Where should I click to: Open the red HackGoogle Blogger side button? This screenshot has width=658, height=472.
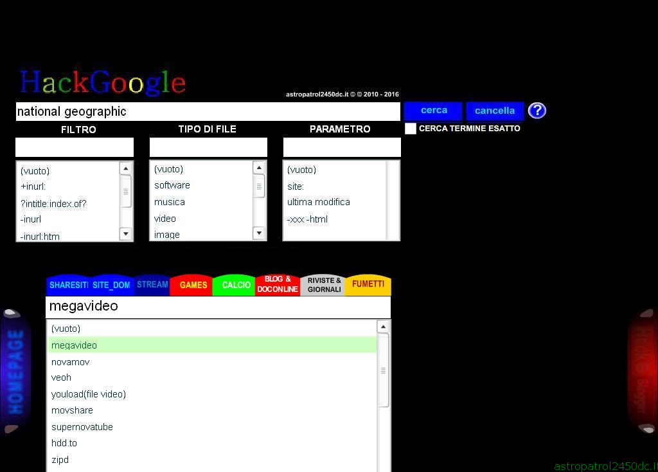click(642, 372)
